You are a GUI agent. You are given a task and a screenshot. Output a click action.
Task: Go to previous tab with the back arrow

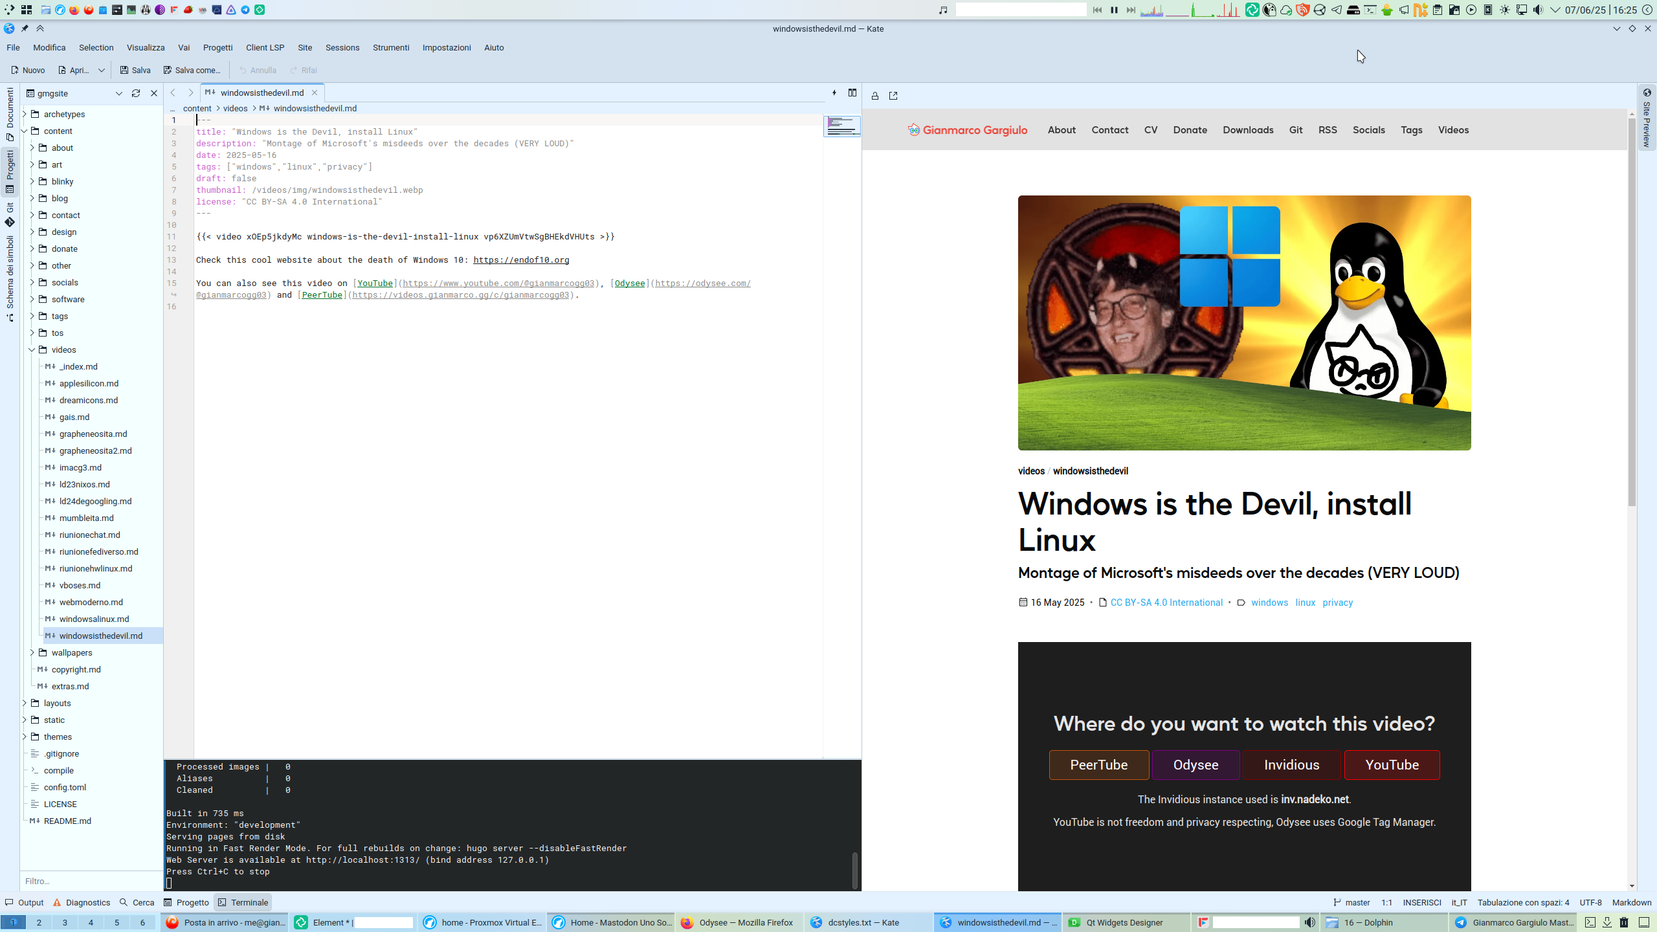coord(173,93)
